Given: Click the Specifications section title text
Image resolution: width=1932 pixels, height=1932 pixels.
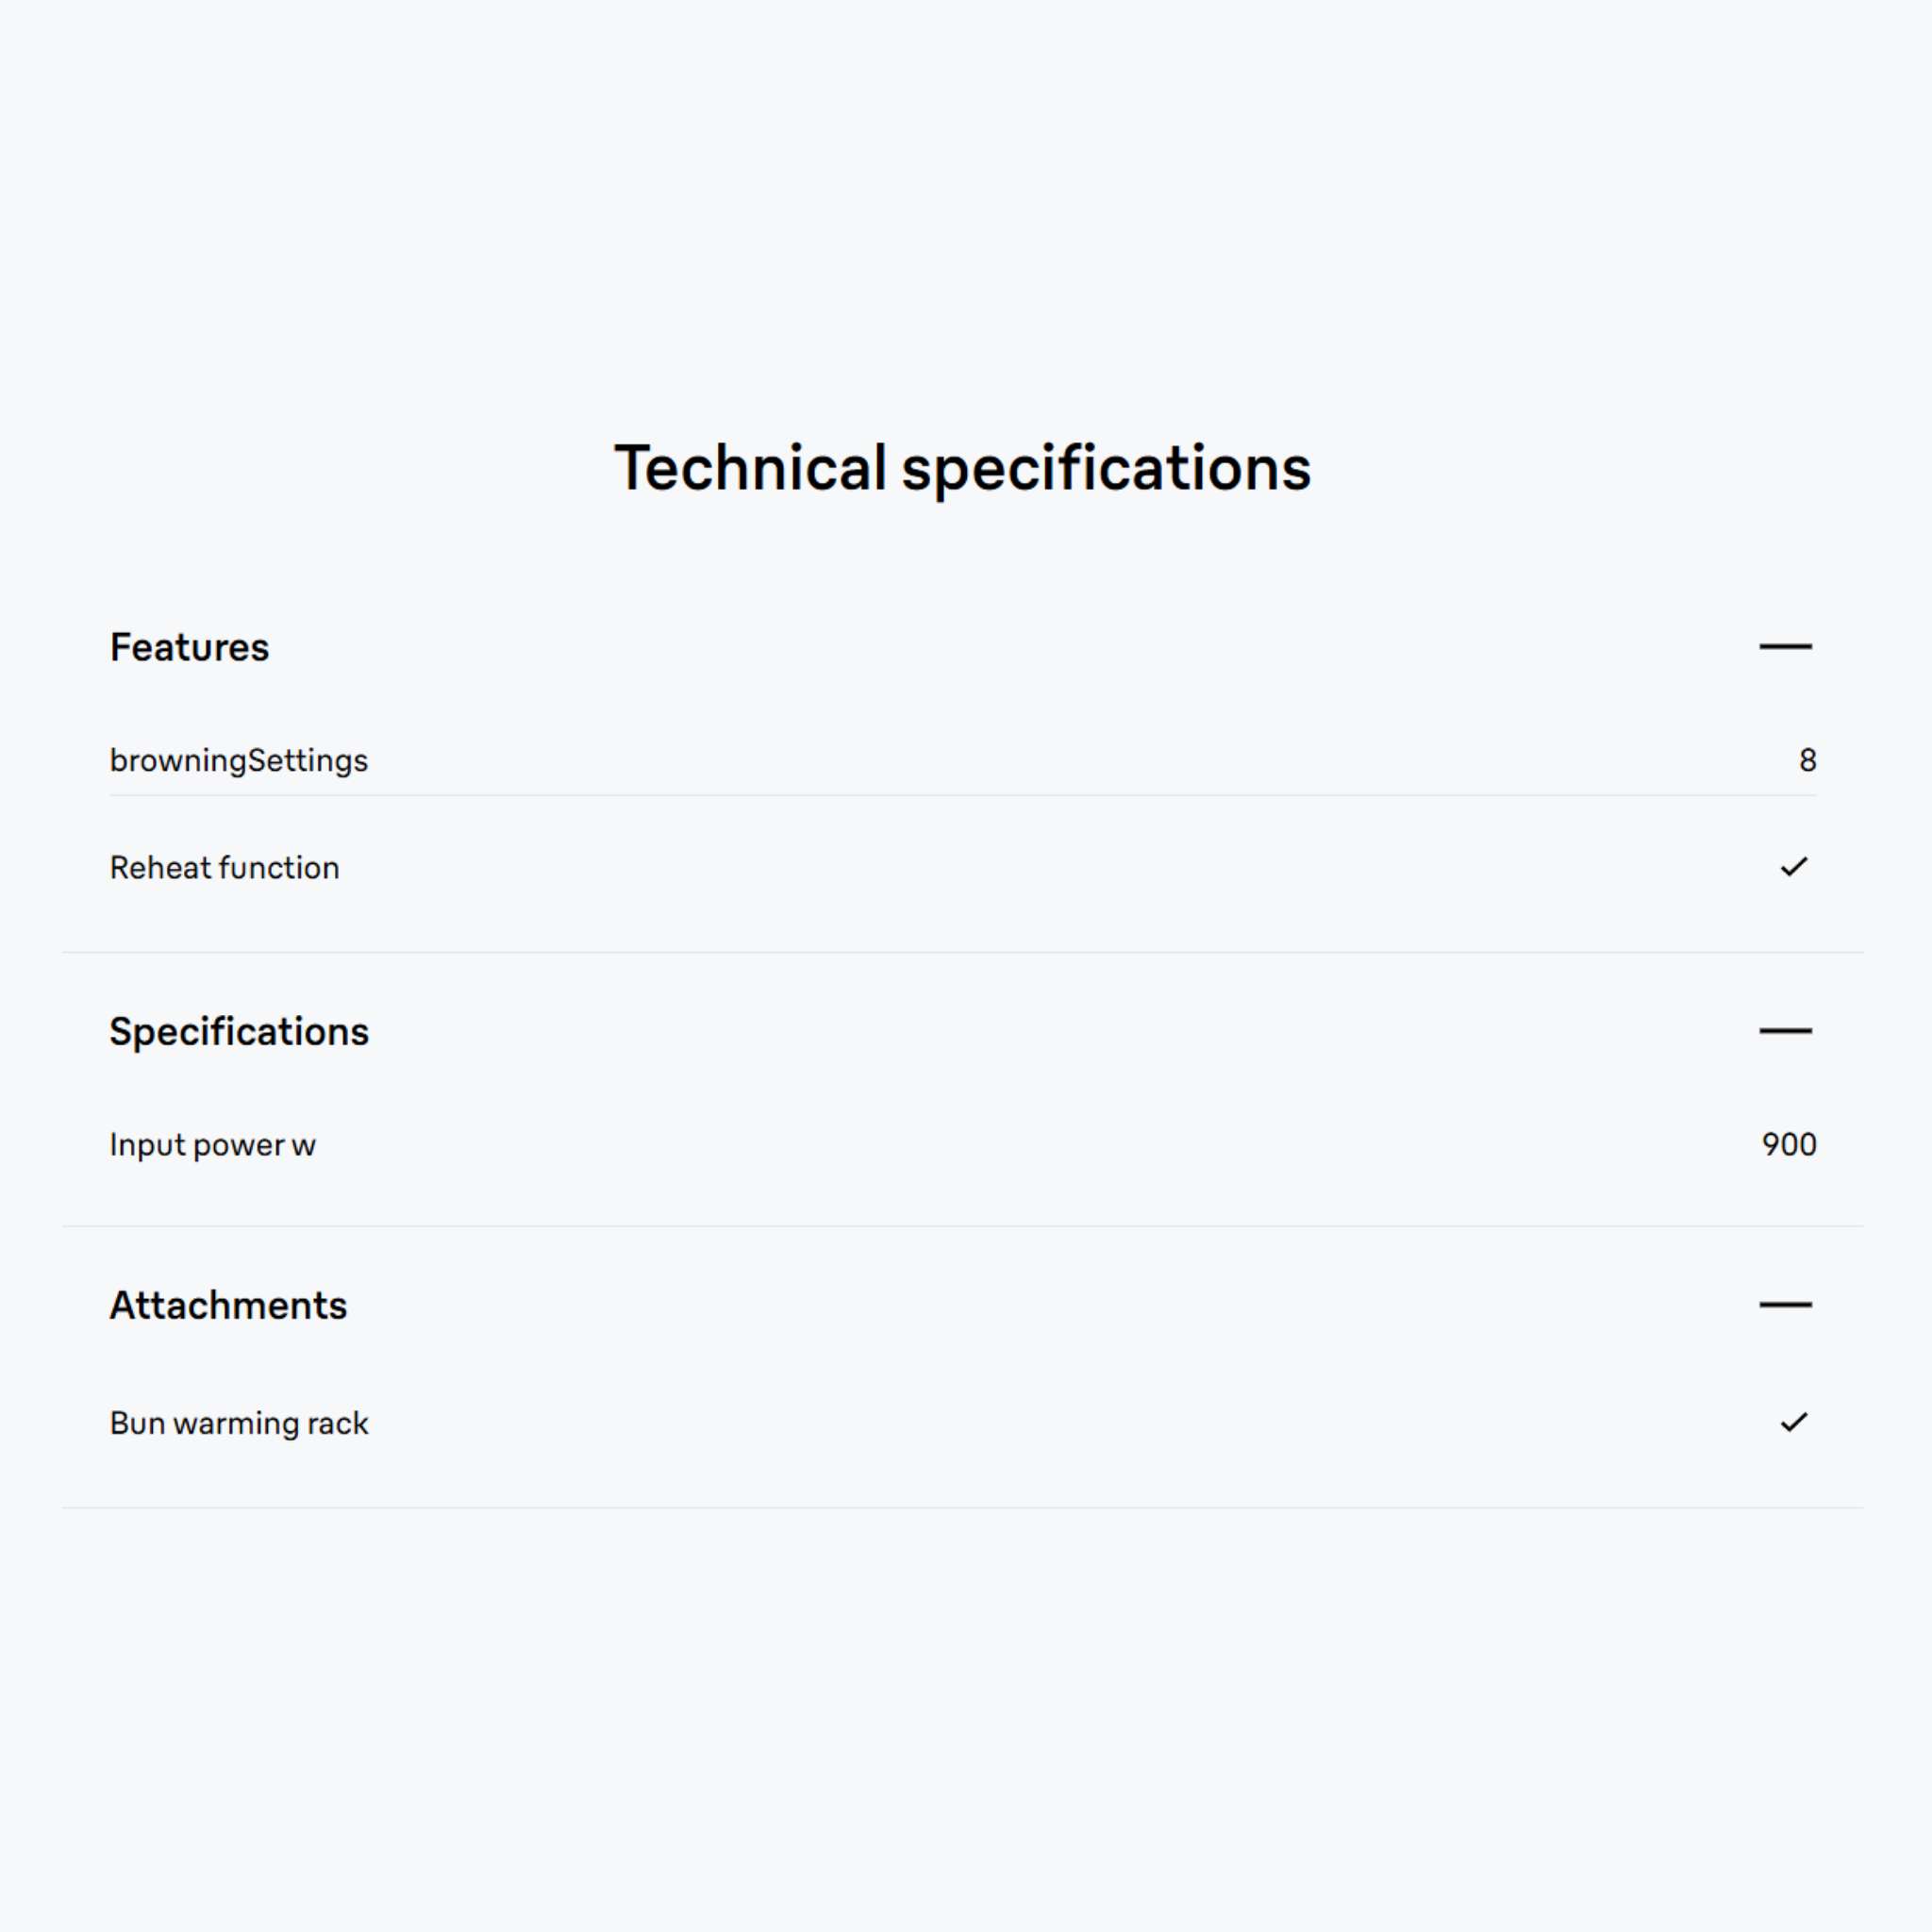Looking at the screenshot, I should (239, 1032).
